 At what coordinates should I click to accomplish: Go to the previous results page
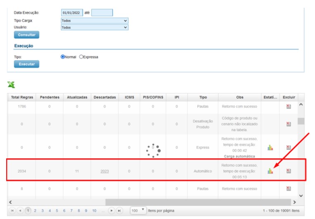pyautogui.click(x=20, y=211)
